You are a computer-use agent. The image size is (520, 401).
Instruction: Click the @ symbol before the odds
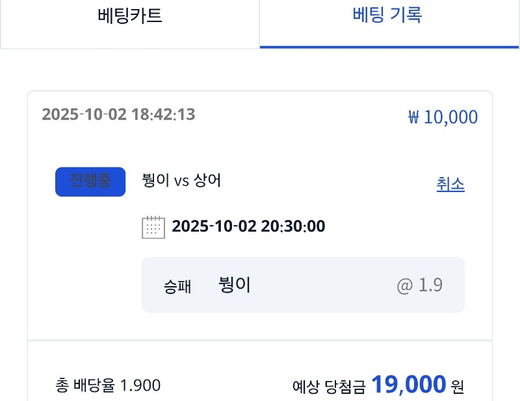point(405,286)
